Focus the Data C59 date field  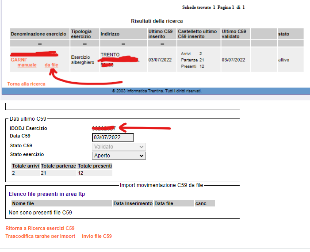pos(113,137)
